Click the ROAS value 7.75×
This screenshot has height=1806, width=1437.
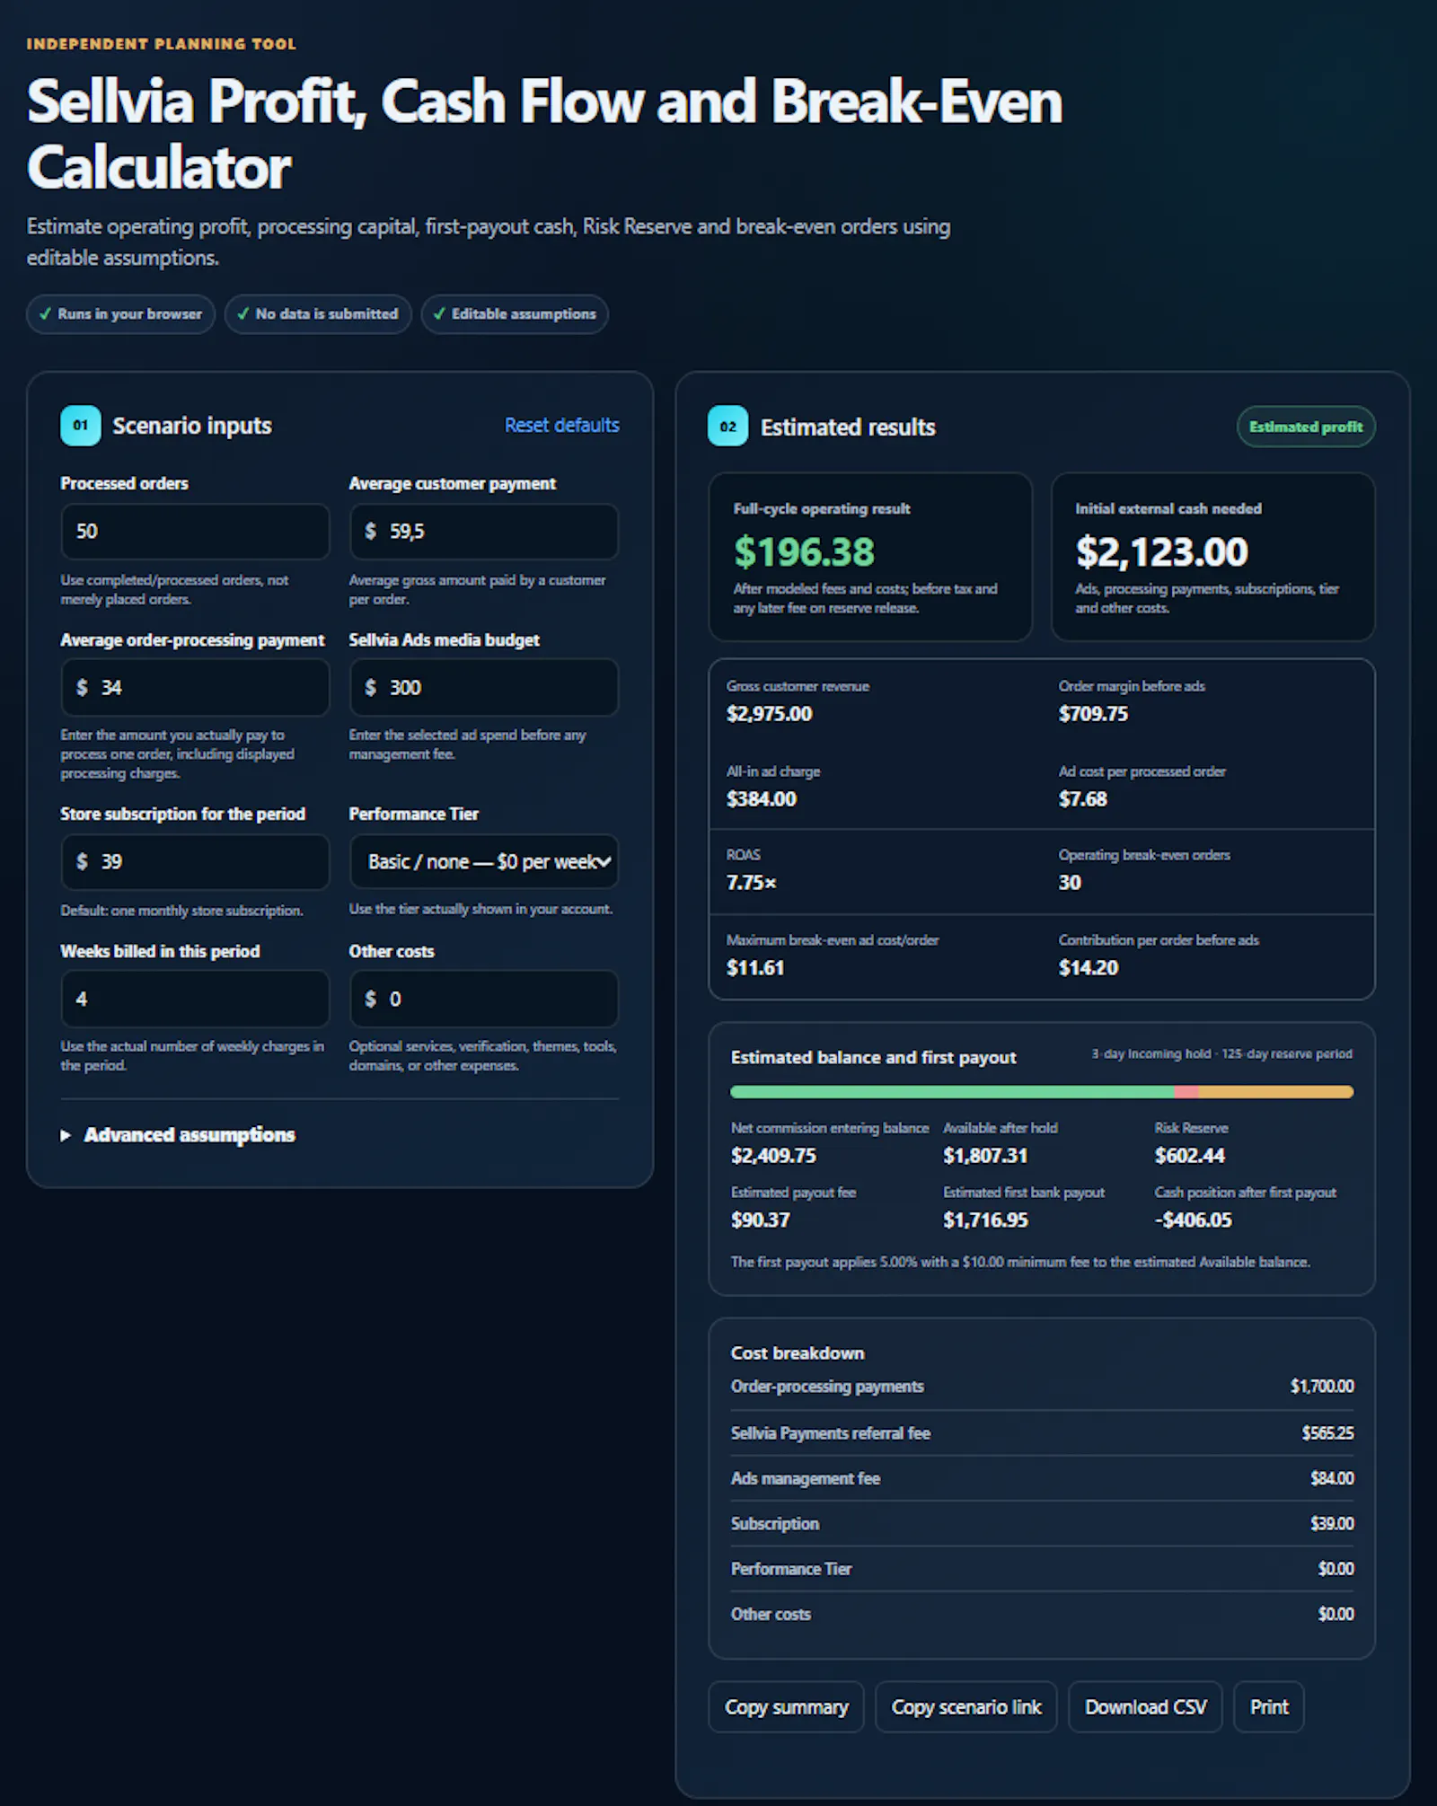(x=751, y=883)
